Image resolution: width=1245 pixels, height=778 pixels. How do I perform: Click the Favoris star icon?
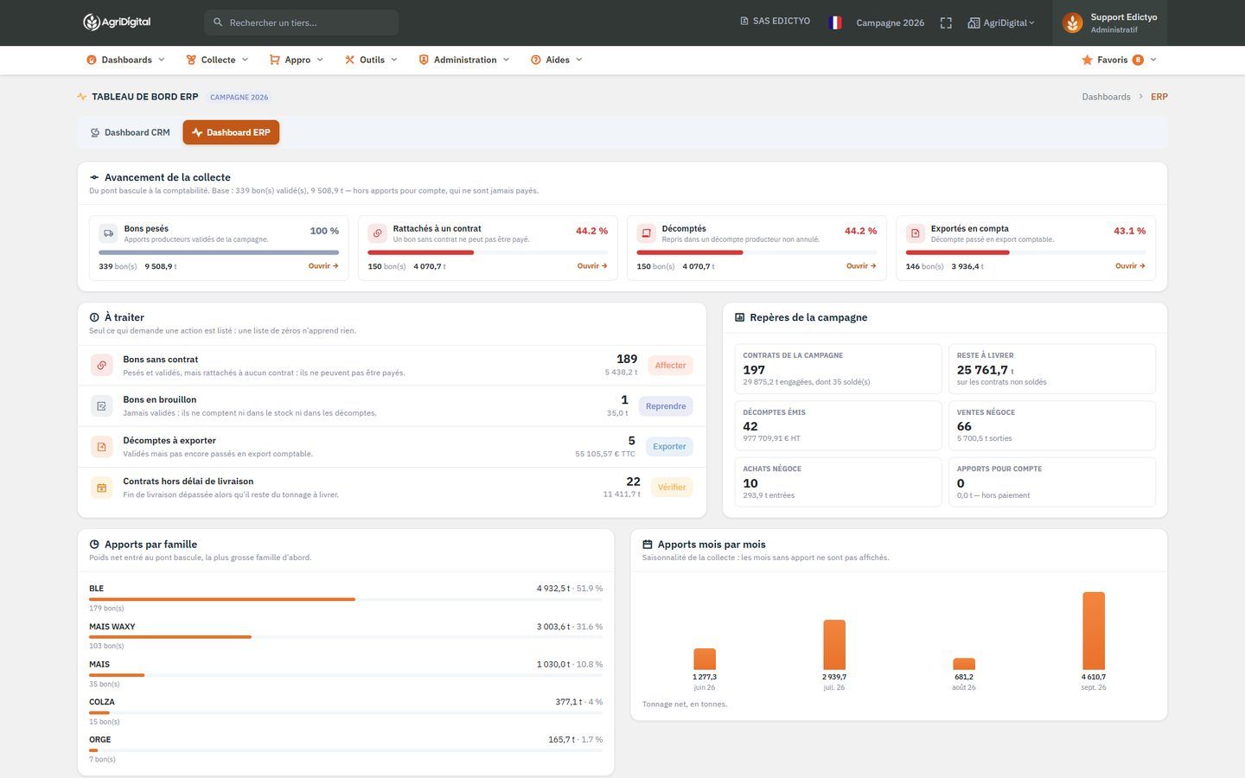1087,60
